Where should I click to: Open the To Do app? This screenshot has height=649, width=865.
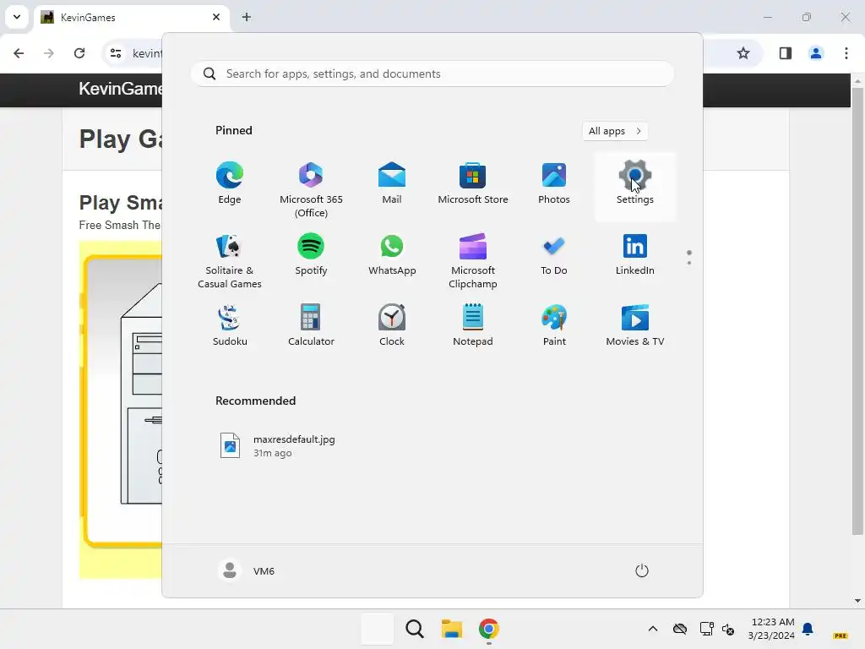[554, 254]
